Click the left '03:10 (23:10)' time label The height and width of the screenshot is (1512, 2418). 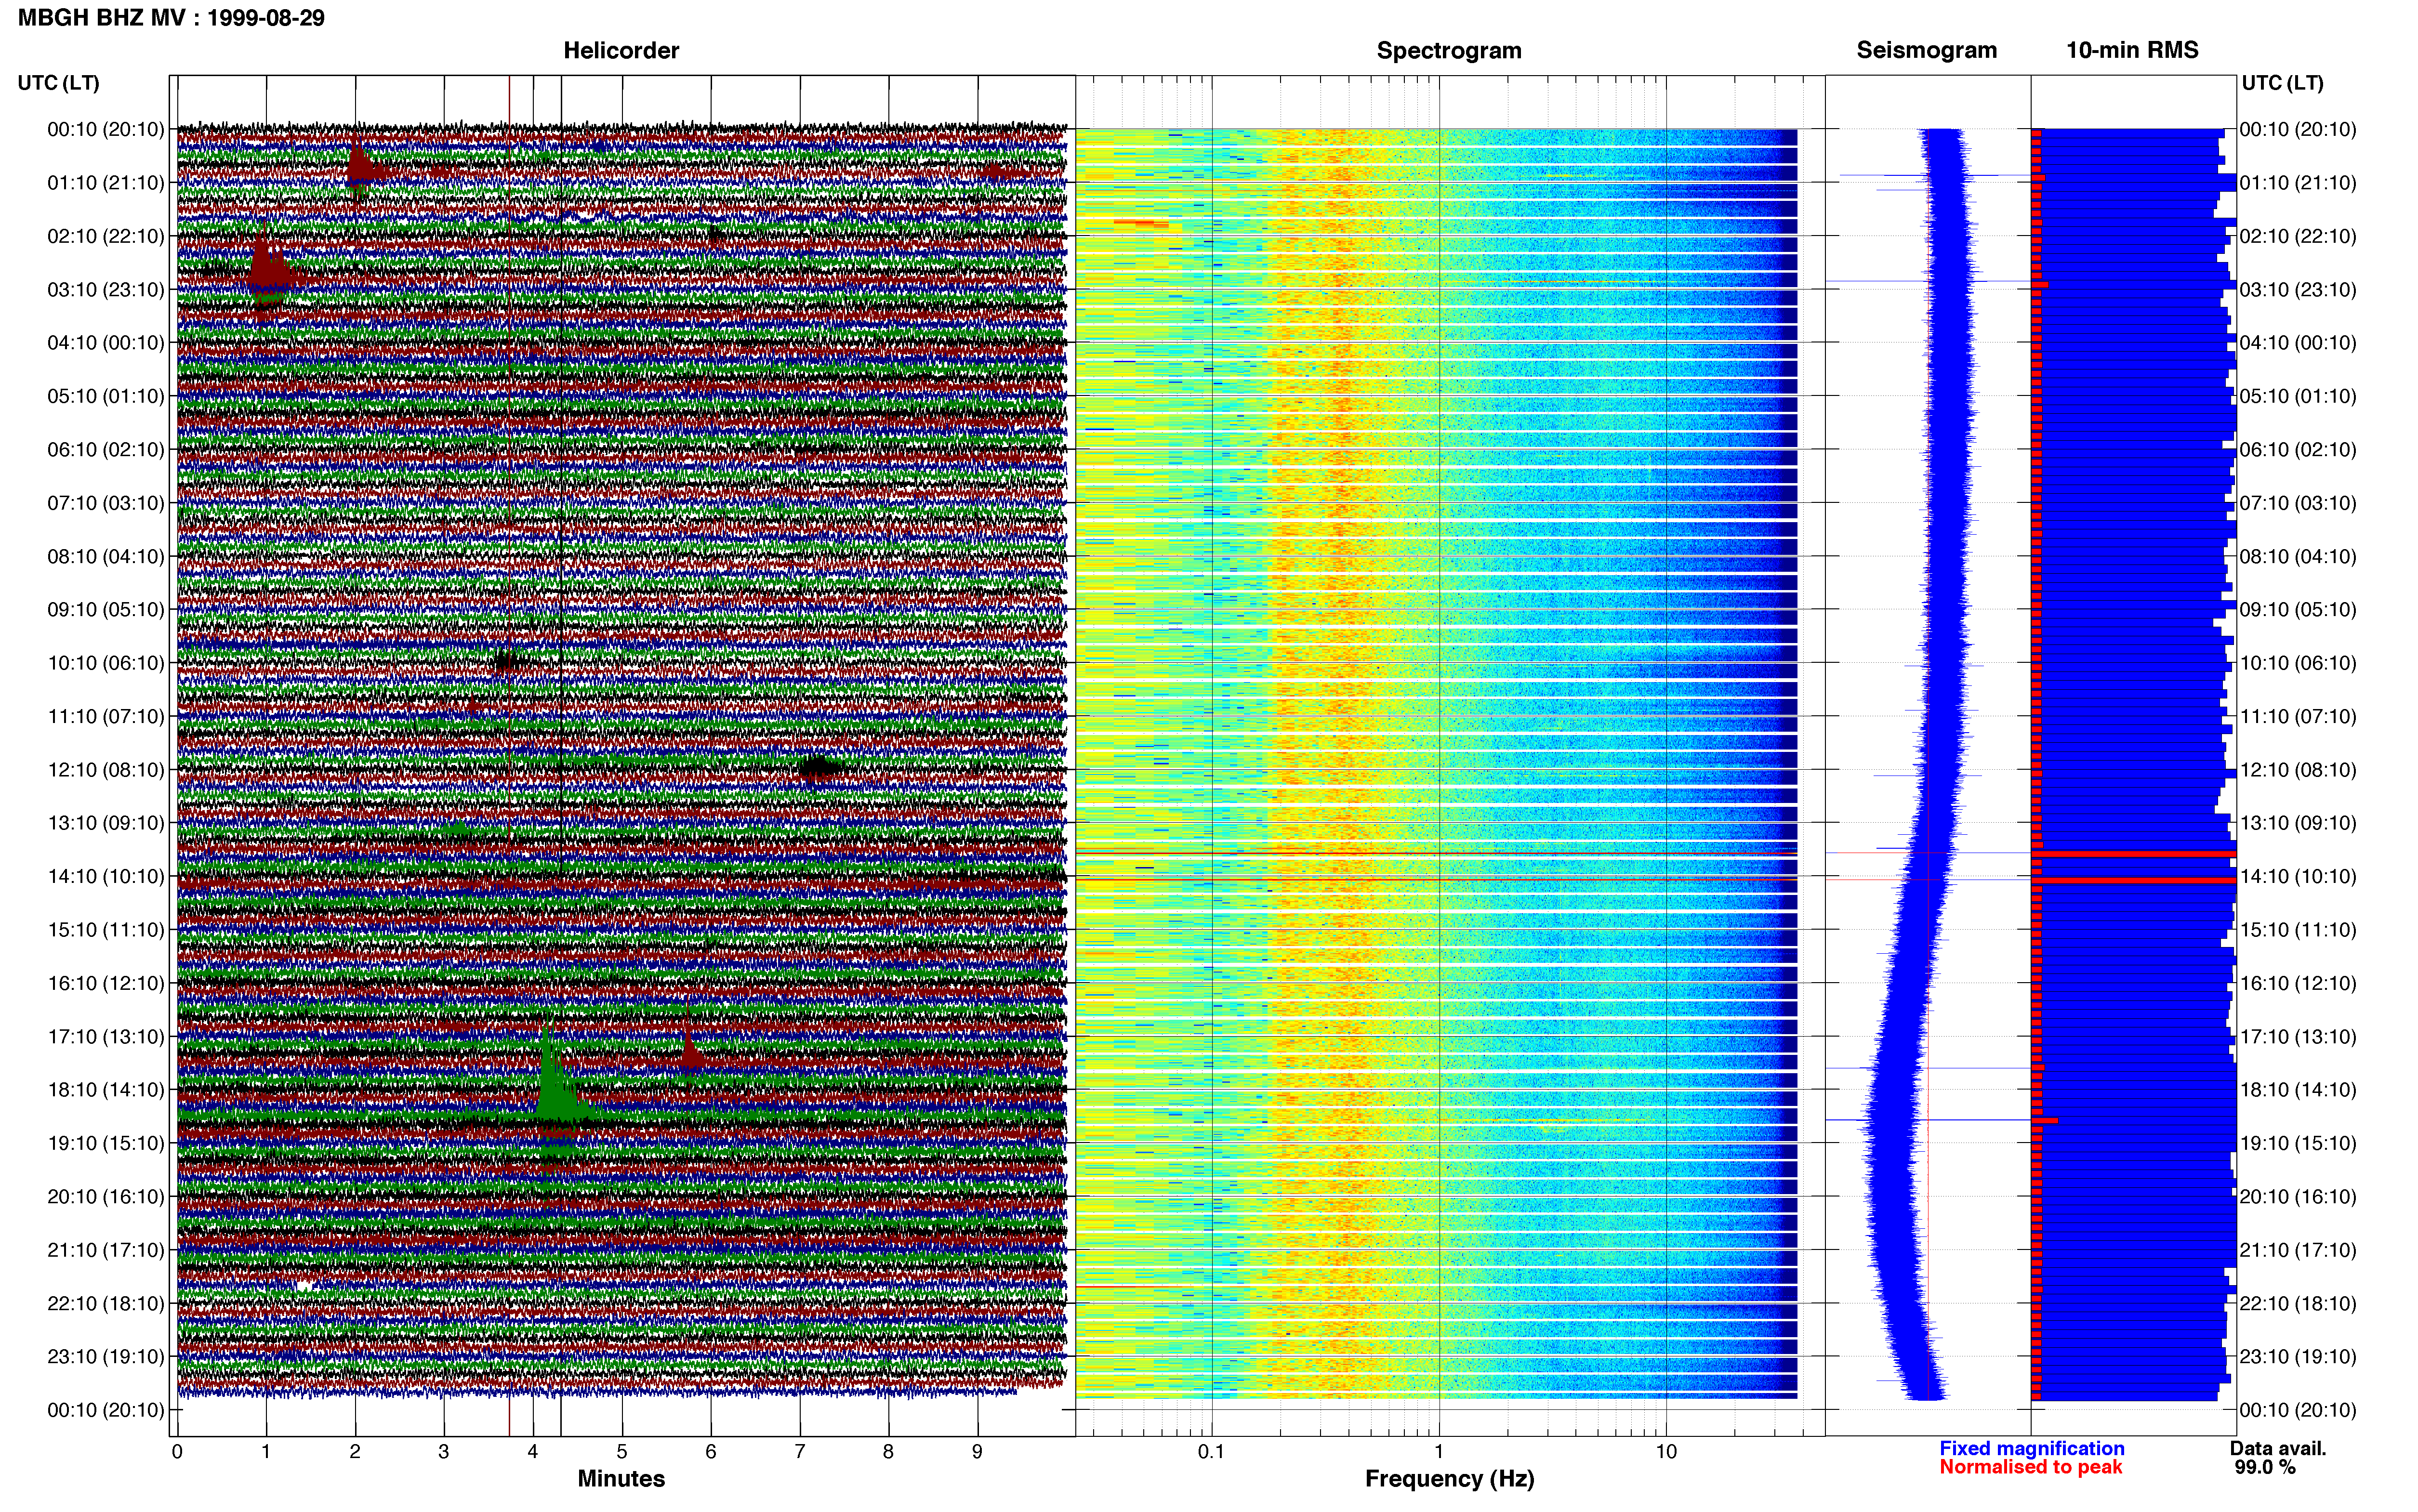[x=106, y=290]
